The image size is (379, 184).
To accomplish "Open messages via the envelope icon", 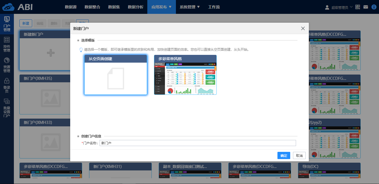I will point(366,6).
